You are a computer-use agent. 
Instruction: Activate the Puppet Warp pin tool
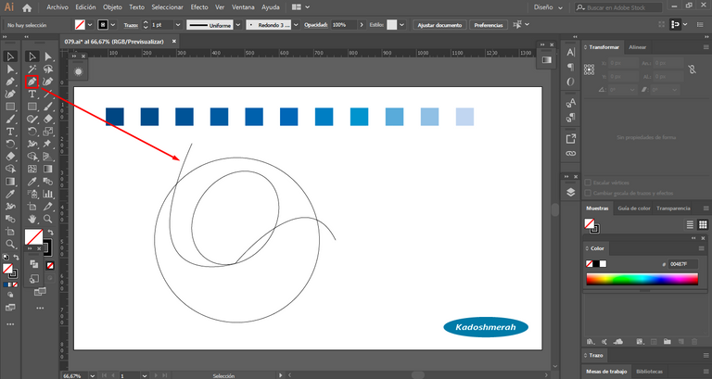pyautogui.click(x=47, y=144)
